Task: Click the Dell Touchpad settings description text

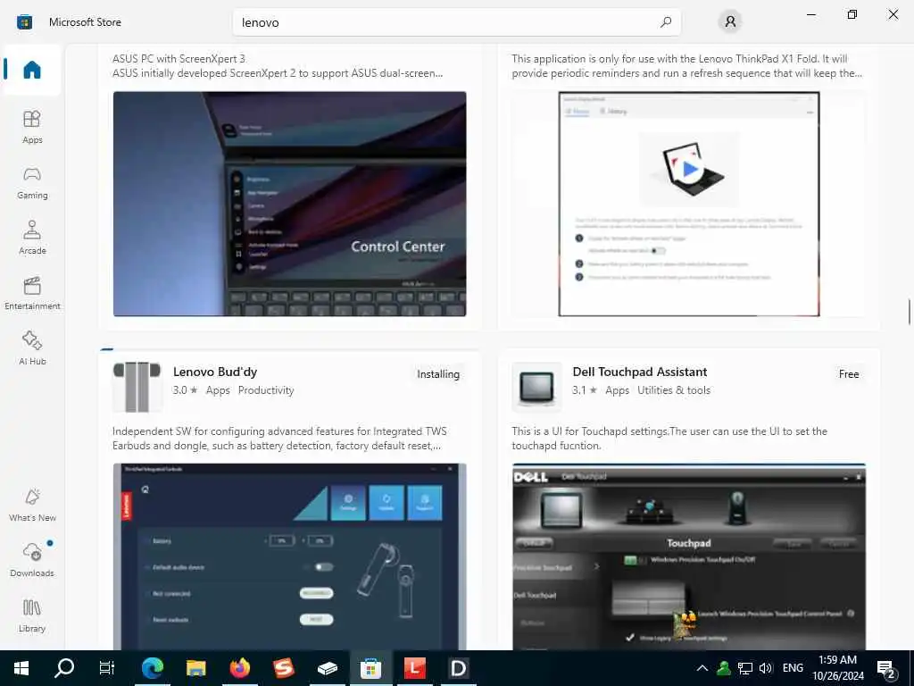Action: point(669,438)
